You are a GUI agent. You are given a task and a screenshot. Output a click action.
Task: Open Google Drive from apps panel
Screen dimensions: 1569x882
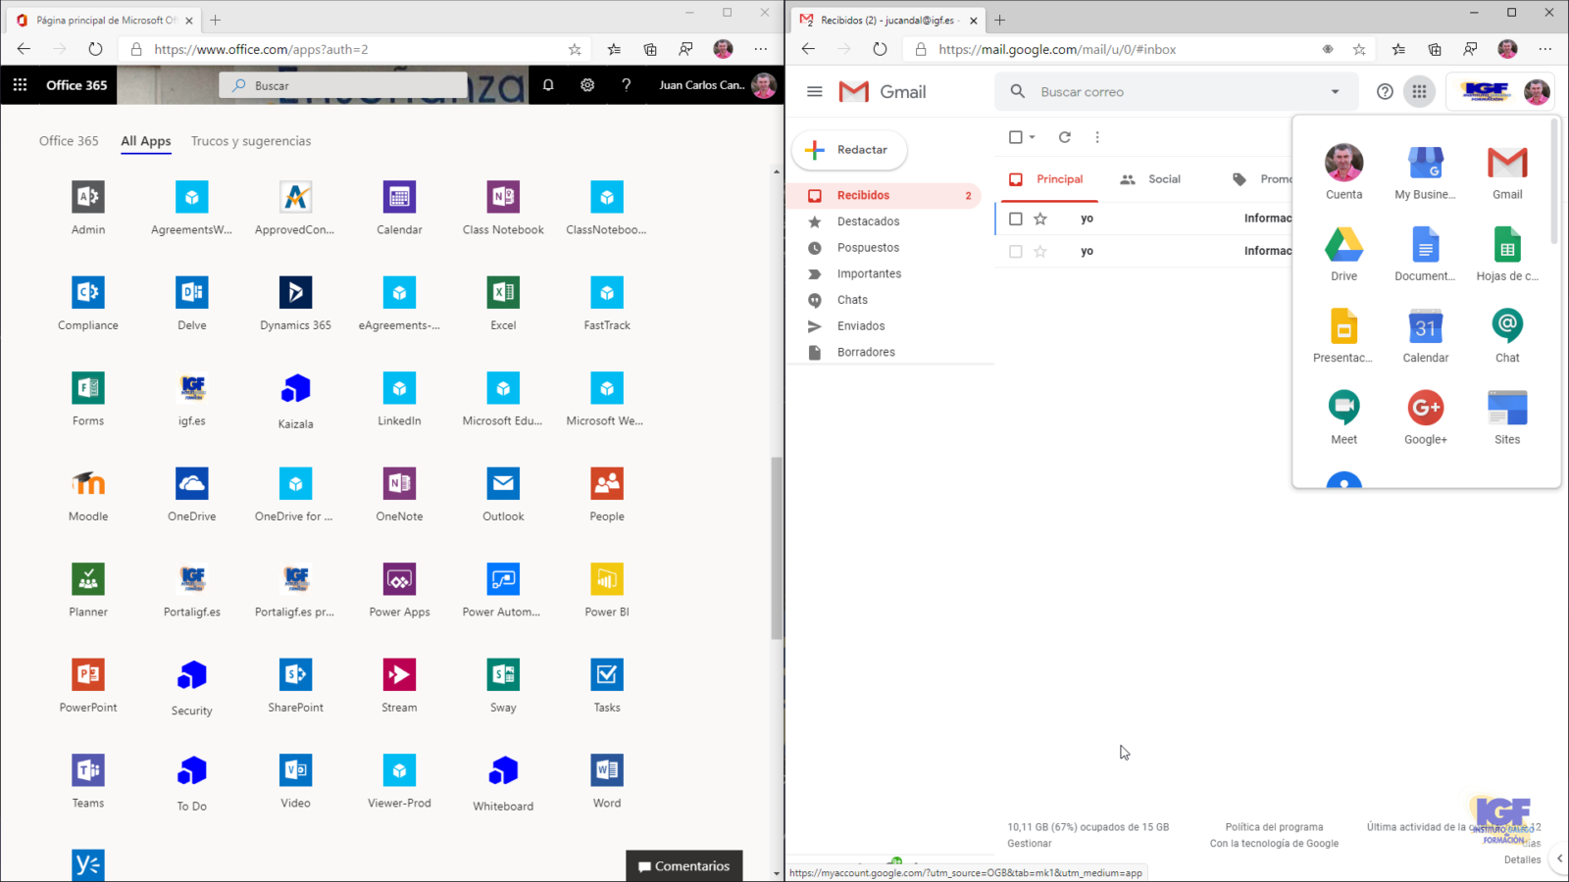(x=1343, y=245)
